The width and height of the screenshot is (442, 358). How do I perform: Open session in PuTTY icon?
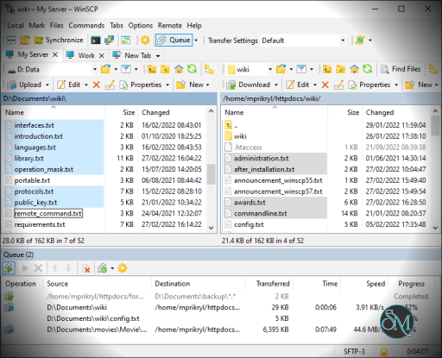click(109, 41)
